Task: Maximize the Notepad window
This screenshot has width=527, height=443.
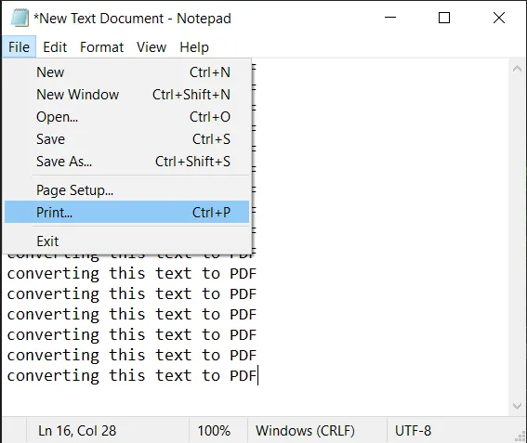Action: tap(444, 18)
